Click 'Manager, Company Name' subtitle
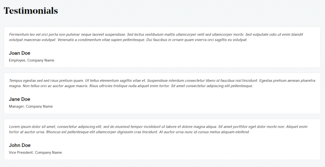The image size is (325, 167). [x=31, y=106]
